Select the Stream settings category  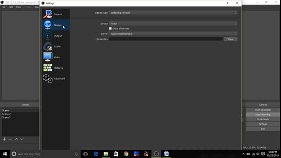coord(56,25)
